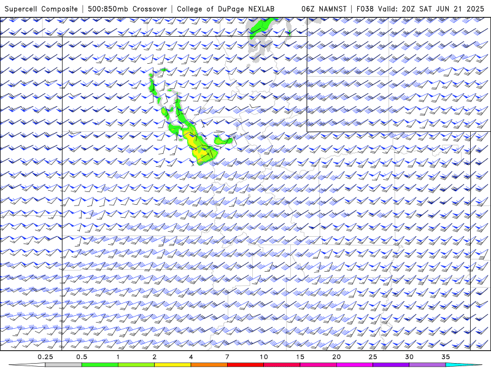Click the 15 value on the color scale
Viewport: 491px width, 368px height.
[300, 357]
